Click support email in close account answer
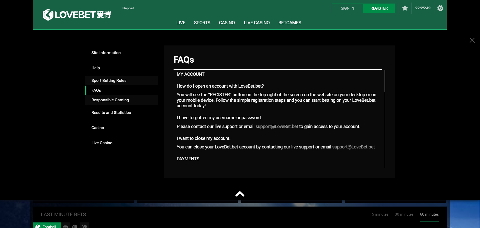Image resolution: width=480 pixels, height=228 pixels. [x=353, y=147]
